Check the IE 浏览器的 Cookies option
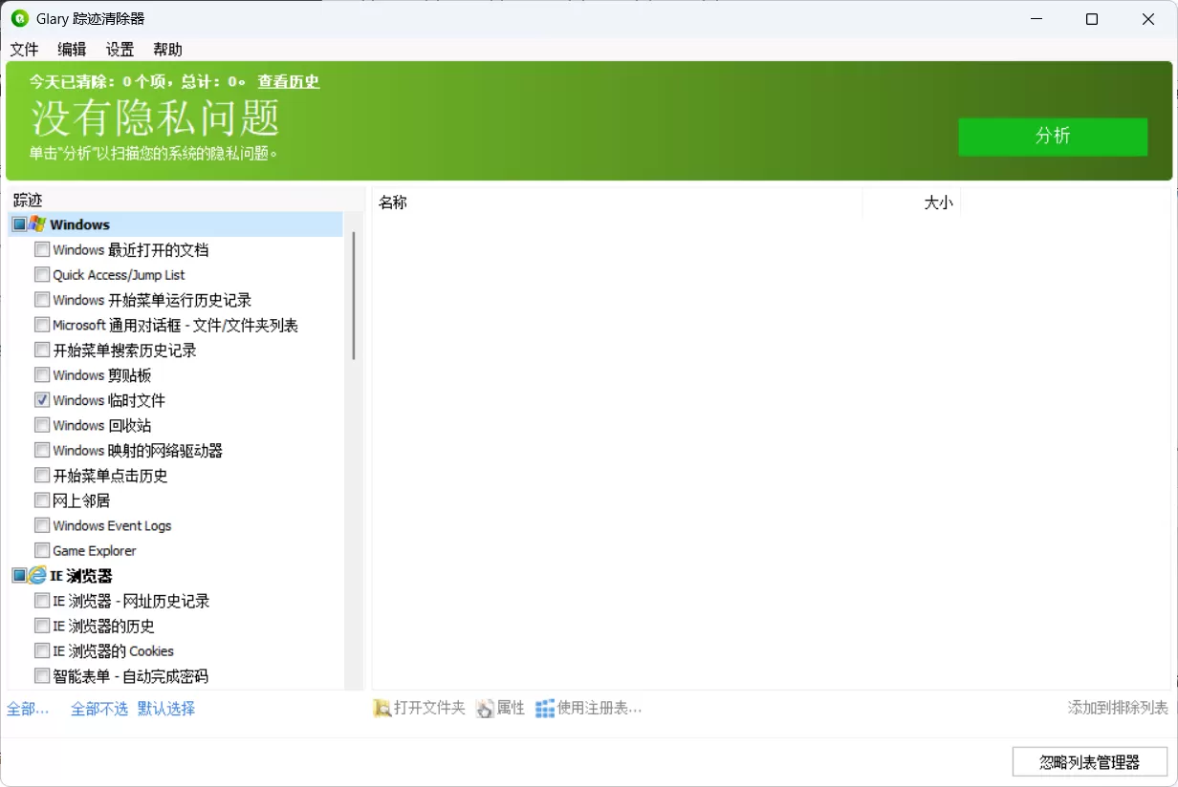The image size is (1178, 787). pos(41,650)
